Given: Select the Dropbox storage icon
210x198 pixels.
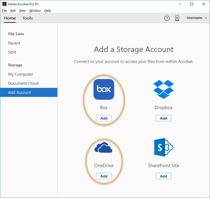Looking at the screenshot, I should 163,89.
